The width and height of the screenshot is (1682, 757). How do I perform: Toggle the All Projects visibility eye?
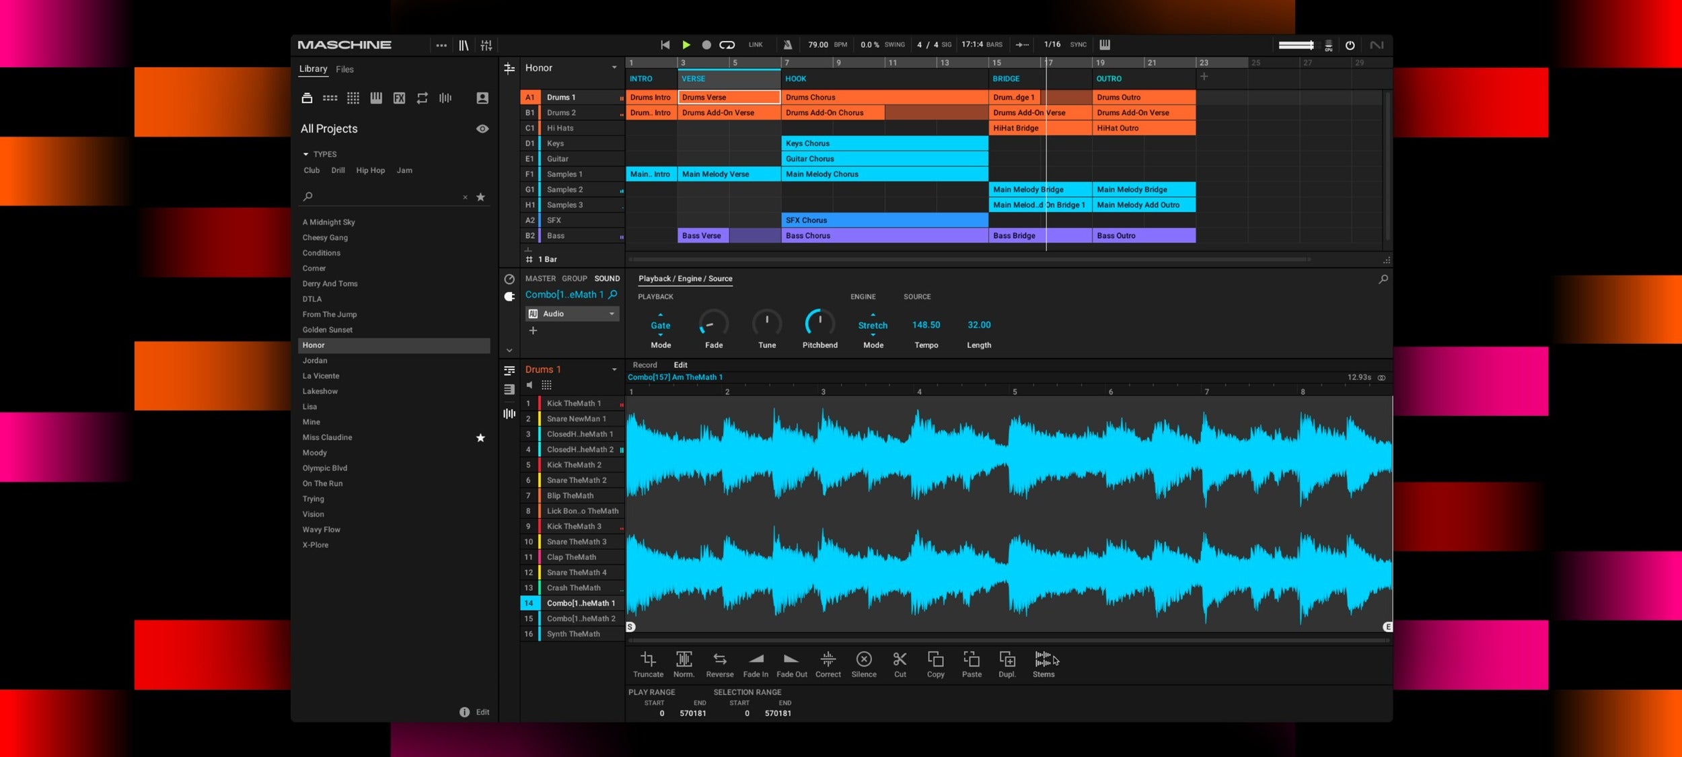click(482, 129)
